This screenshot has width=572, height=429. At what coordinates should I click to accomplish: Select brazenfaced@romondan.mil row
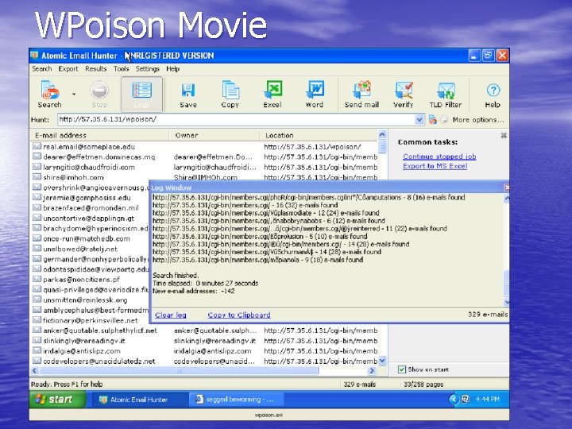pos(91,208)
